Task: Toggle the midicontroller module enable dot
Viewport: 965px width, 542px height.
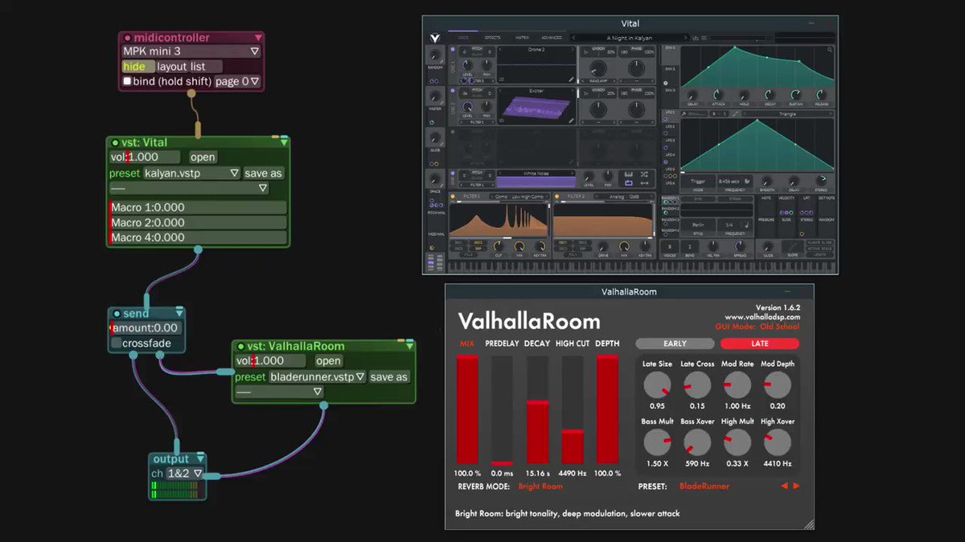Action: coord(128,38)
